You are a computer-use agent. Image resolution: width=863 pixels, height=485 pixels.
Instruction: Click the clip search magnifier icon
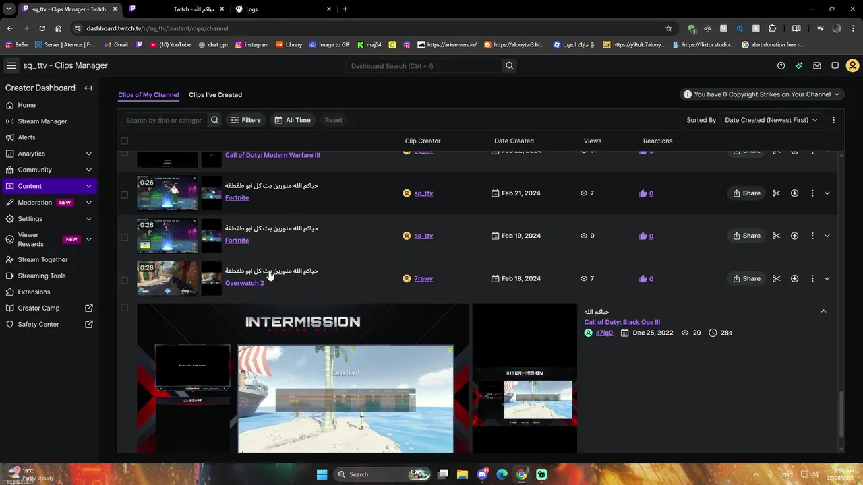click(x=214, y=120)
